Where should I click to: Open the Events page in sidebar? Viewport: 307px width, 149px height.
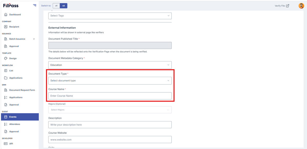[20, 117]
